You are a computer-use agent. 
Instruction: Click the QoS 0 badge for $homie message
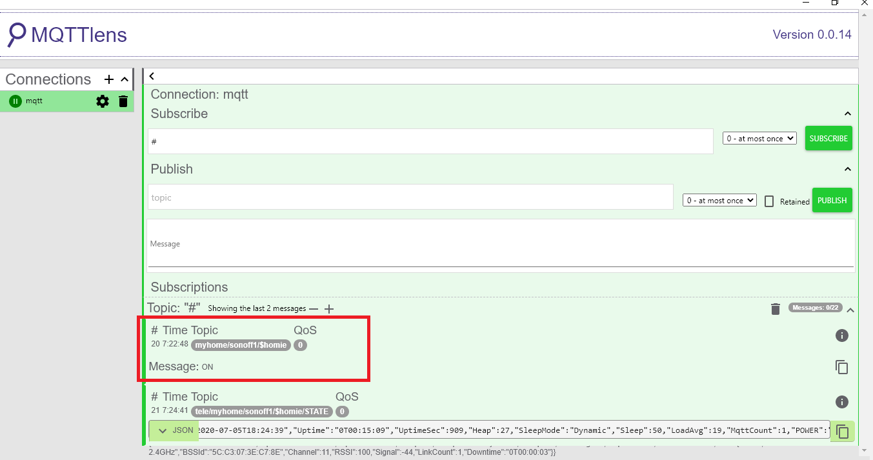click(x=300, y=345)
